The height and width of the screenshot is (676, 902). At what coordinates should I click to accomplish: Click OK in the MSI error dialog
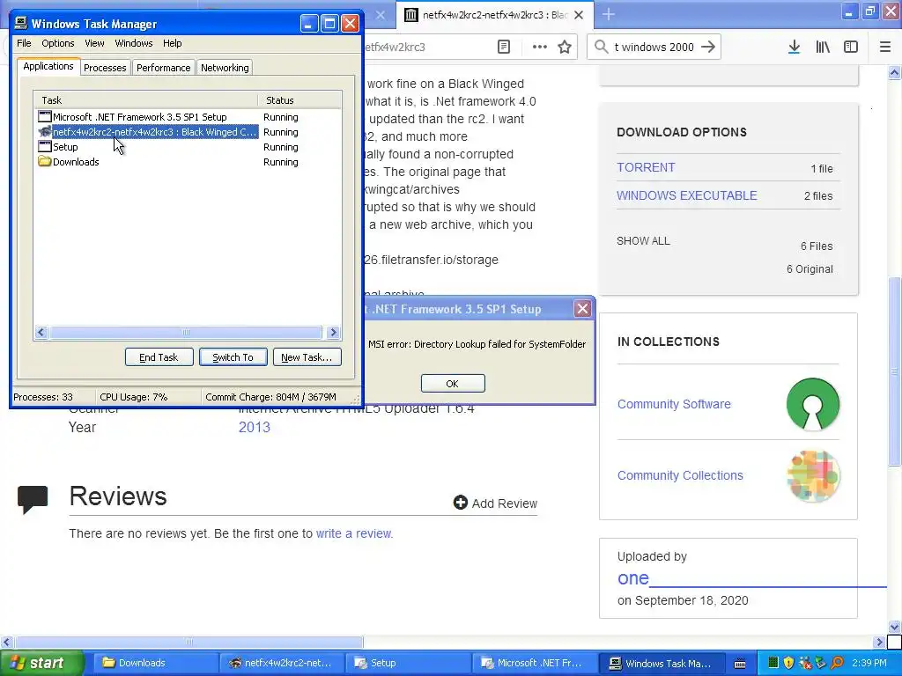click(x=453, y=384)
